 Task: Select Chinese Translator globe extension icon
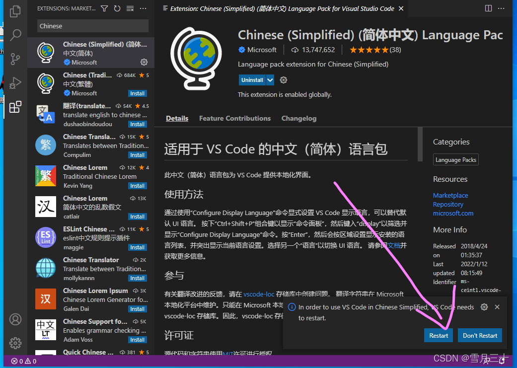[x=46, y=268]
